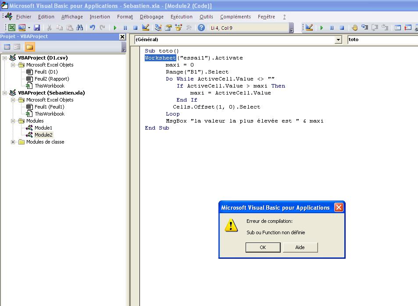Image resolution: width=418 pixels, height=306 pixels.
Task: Select Module1 in project tree
Action: 43,128
